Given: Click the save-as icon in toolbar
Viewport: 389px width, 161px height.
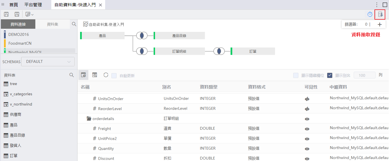Looking at the screenshot, I should coord(17,14).
